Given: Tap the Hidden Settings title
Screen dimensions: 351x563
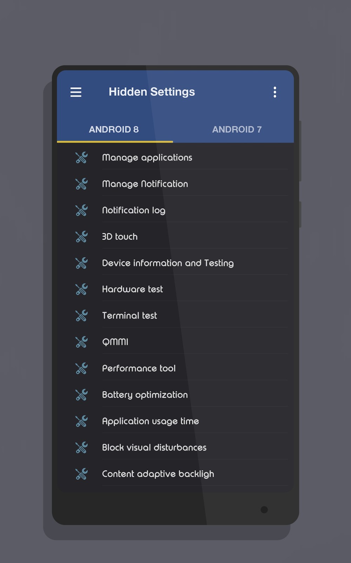Looking at the screenshot, I should click(x=152, y=92).
